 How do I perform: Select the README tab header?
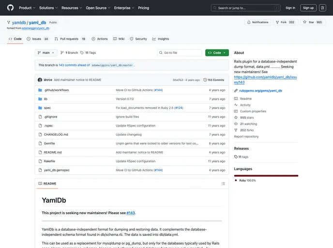tap(47, 184)
